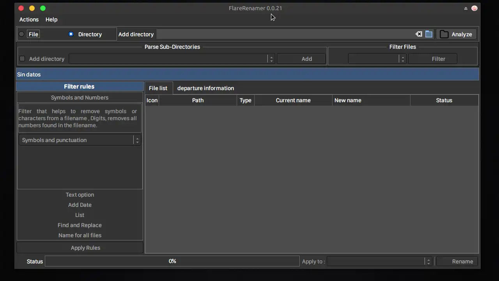The width and height of the screenshot is (499, 281).
Task: Close the FlareRenamer window
Action: pyautogui.click(x=21, y=8)
